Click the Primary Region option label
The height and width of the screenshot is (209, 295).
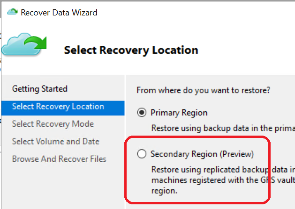point(179,113)
